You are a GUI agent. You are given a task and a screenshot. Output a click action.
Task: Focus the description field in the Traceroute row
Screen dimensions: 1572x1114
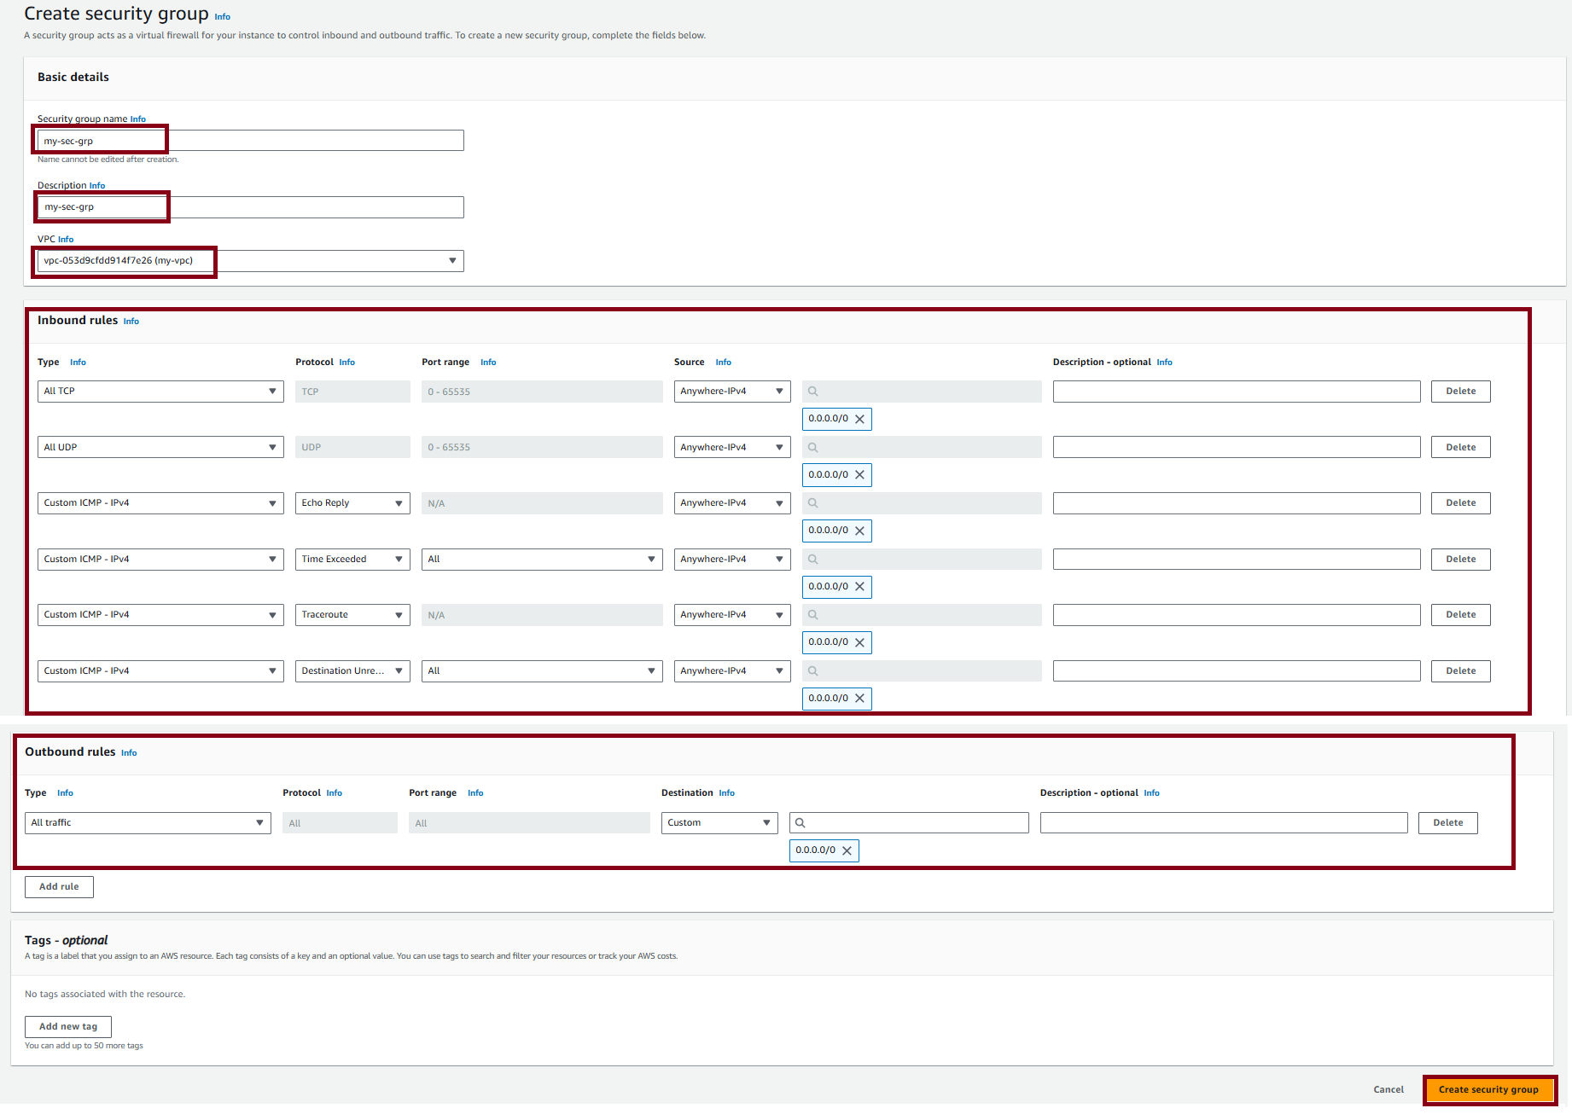[x=1237, y=615]
